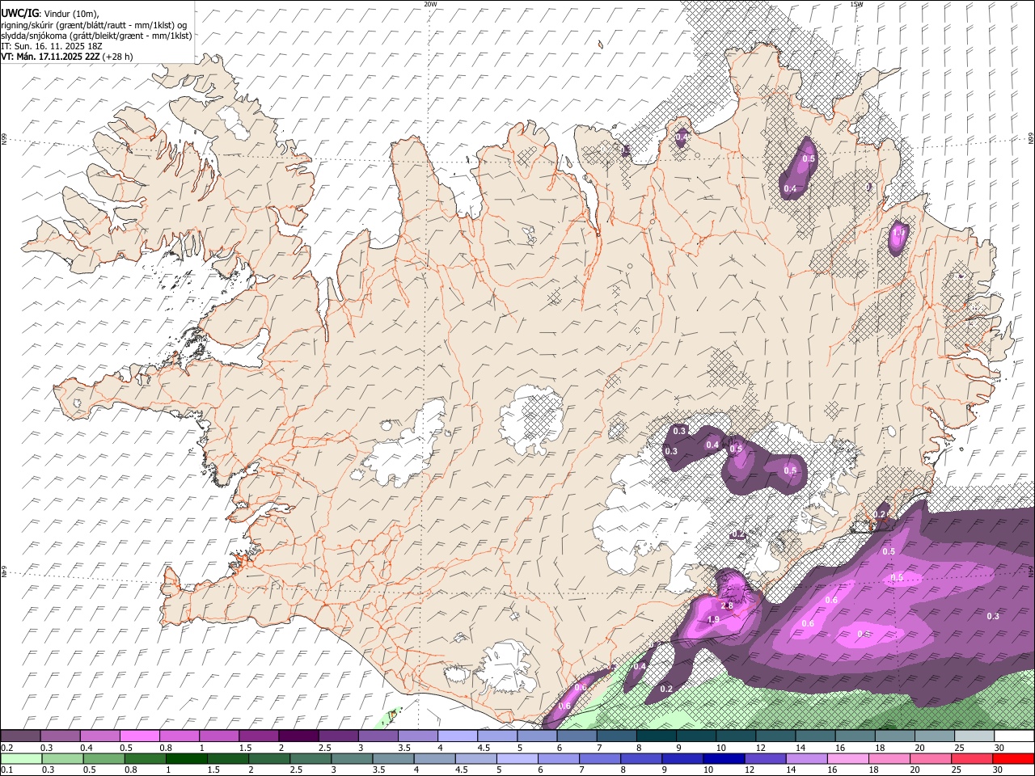
Task: Click the lower legend row 25 red-pink swatch
Action: (x=973, y=758)
